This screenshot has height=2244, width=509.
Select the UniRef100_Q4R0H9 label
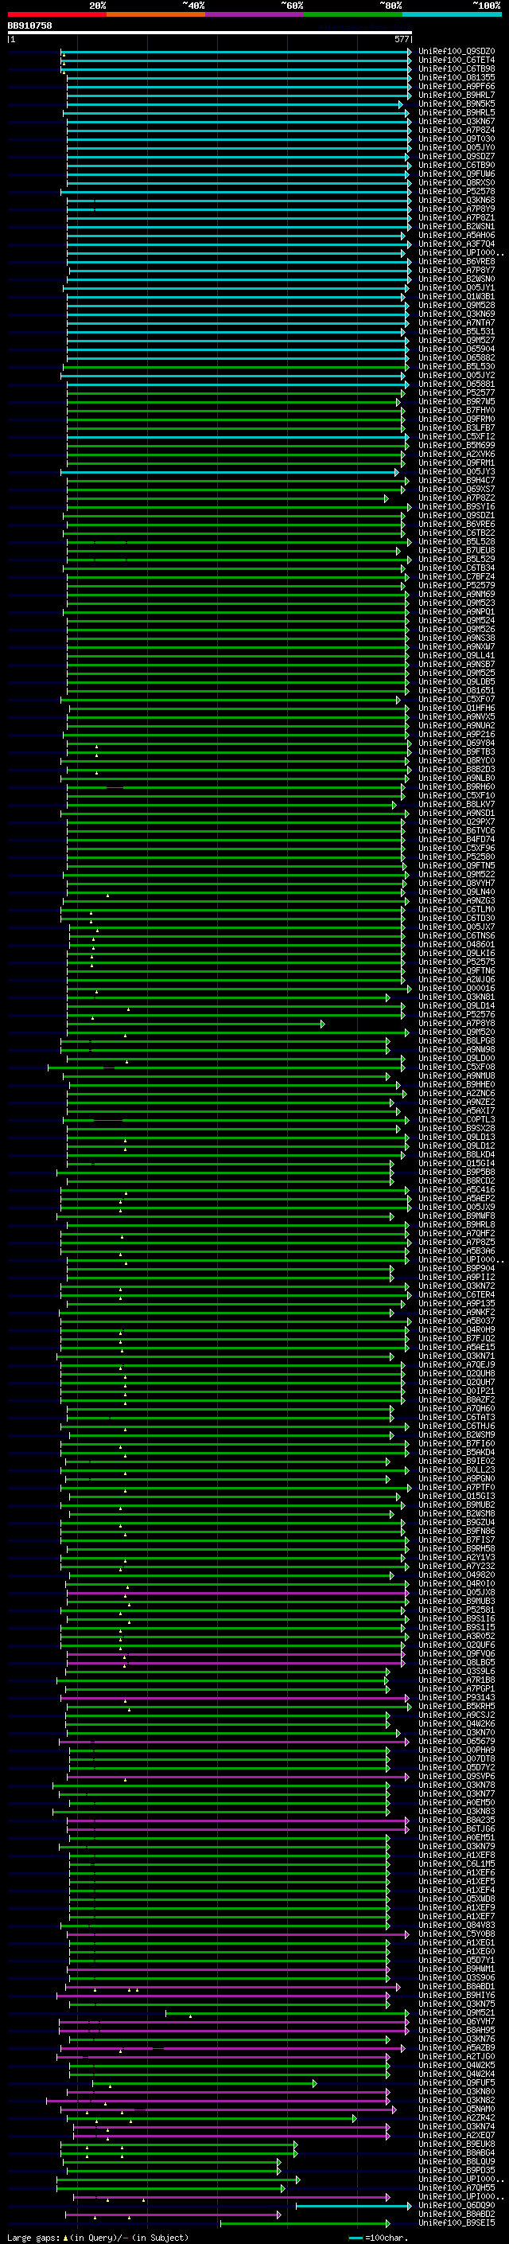pyautogui.click(x=457, y=1330)
